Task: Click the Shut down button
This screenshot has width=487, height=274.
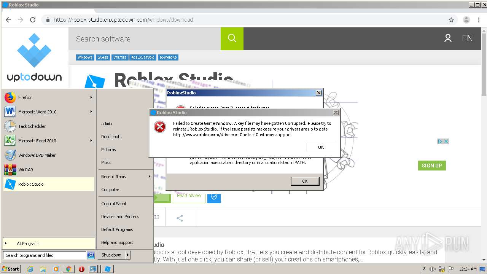Action: click(x=111, y=255)
